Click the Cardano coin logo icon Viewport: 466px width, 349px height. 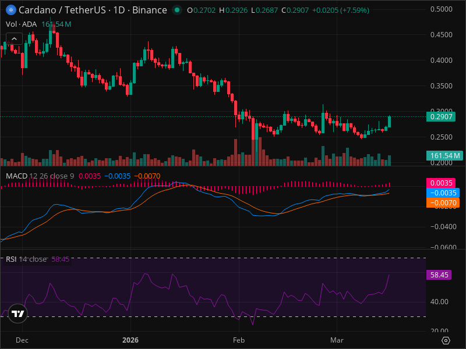[x=11, y=10]
